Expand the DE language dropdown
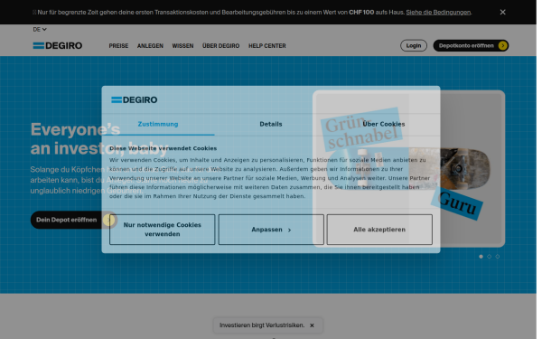 coord(40,30)
